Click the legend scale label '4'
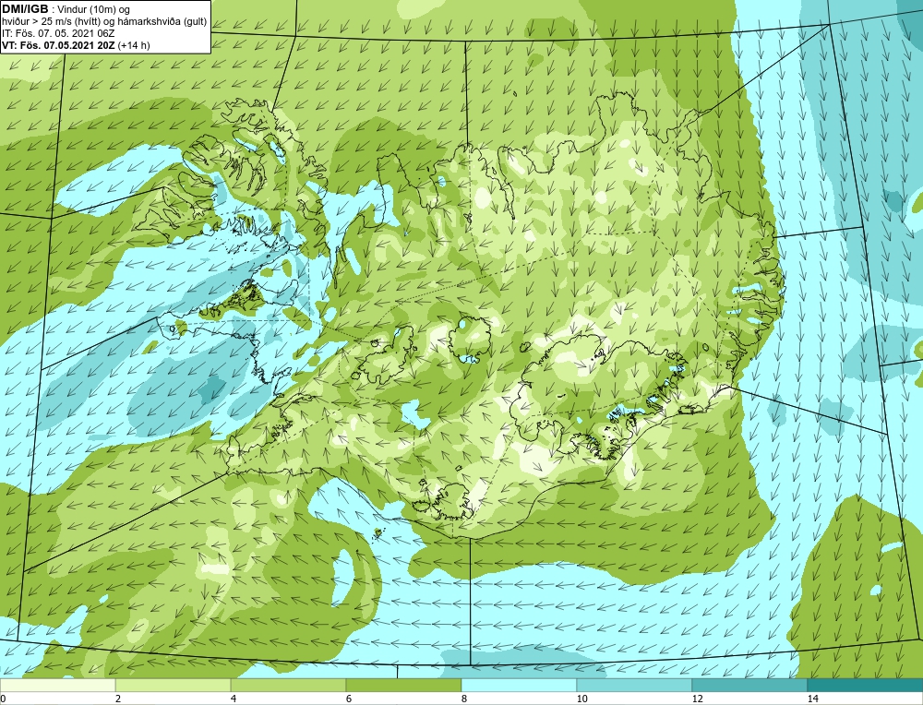Screen dimensions: 923x705 click(234, 699)
